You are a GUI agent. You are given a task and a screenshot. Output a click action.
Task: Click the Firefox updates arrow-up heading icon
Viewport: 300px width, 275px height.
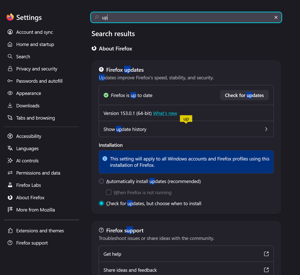pyautogui.click(x=101, y=70)
